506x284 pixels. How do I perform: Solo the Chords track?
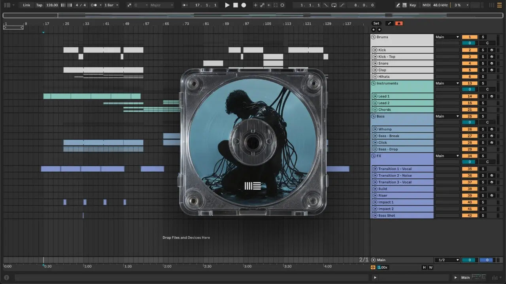coord(483,110)
